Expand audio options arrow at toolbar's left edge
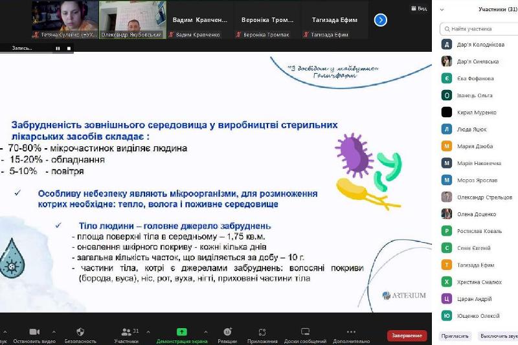The image size is (518, 345). (5, 332)
